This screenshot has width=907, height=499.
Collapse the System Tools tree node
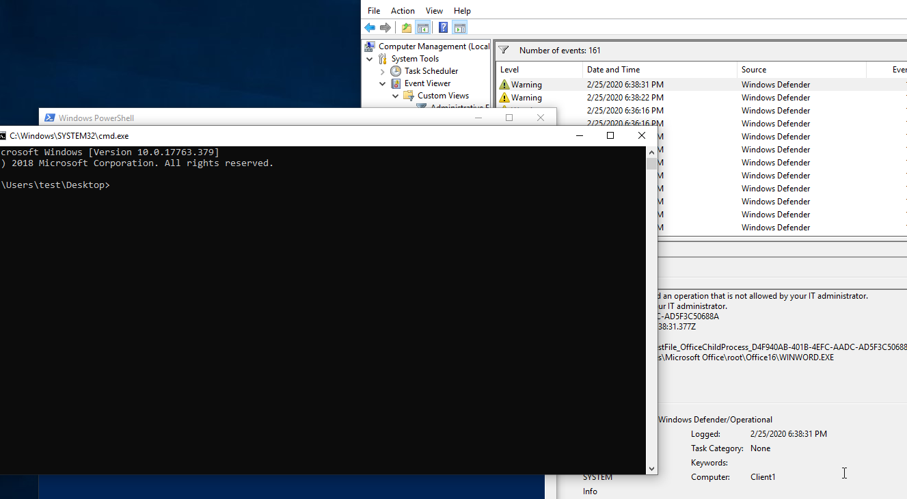370,59
